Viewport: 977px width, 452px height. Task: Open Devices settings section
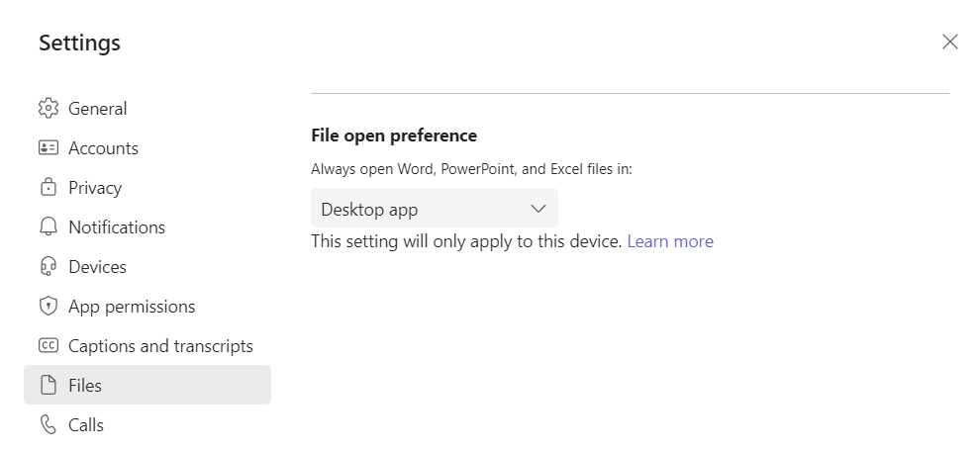[x=147, y=266]
